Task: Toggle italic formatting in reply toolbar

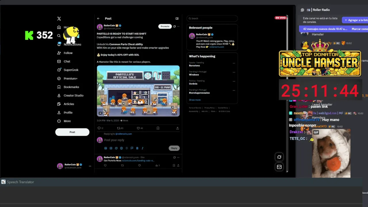Action: click(x=142, y=148)
